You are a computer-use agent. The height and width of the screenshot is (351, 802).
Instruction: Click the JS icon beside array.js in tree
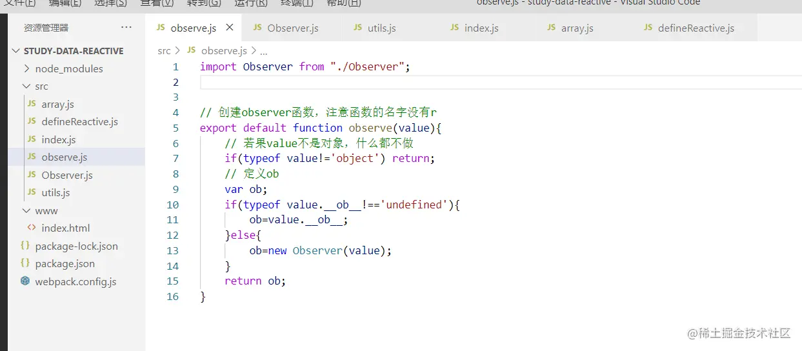32,104
